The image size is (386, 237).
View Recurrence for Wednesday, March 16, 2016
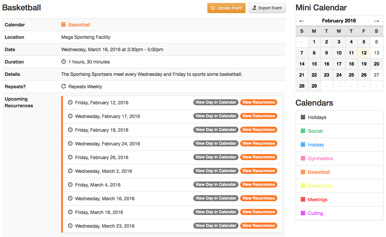click(x=259, y=198)
